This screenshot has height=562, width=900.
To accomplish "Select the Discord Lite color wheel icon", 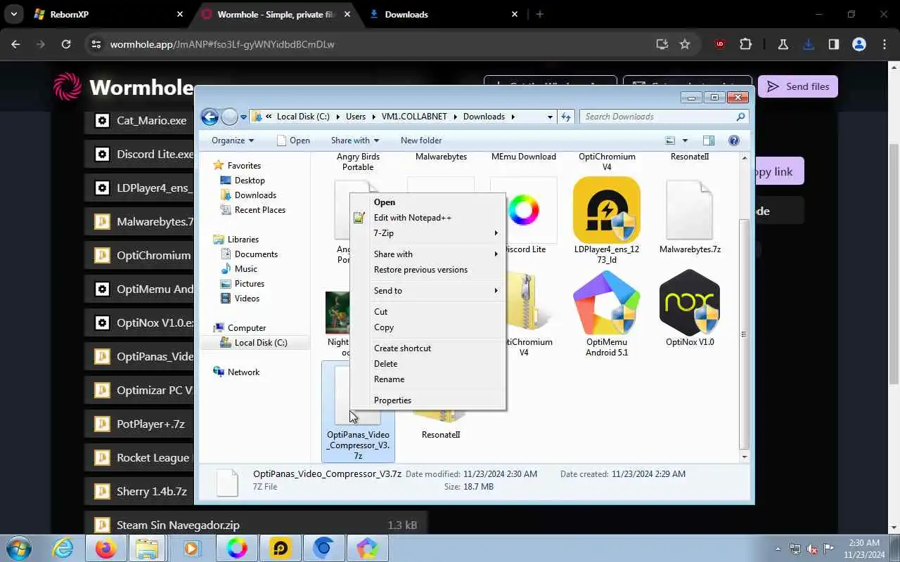I will click(523, 209).
